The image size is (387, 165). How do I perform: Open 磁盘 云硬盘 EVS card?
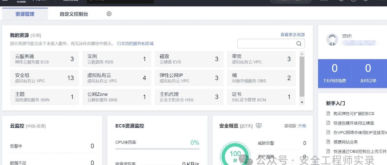[189, 59]
